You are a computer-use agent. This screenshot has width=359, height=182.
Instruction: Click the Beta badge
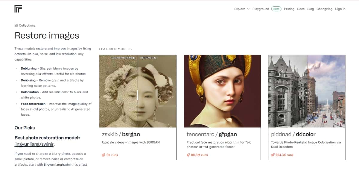tap(276, 9)
